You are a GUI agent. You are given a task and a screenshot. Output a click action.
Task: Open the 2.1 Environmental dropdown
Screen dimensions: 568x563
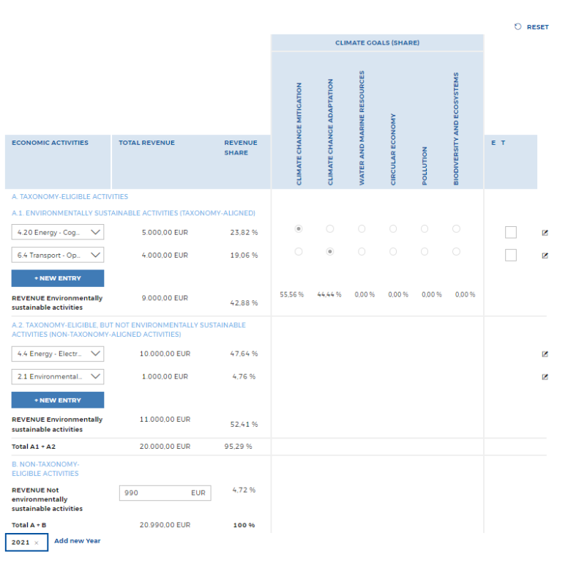tap(58, 376)
